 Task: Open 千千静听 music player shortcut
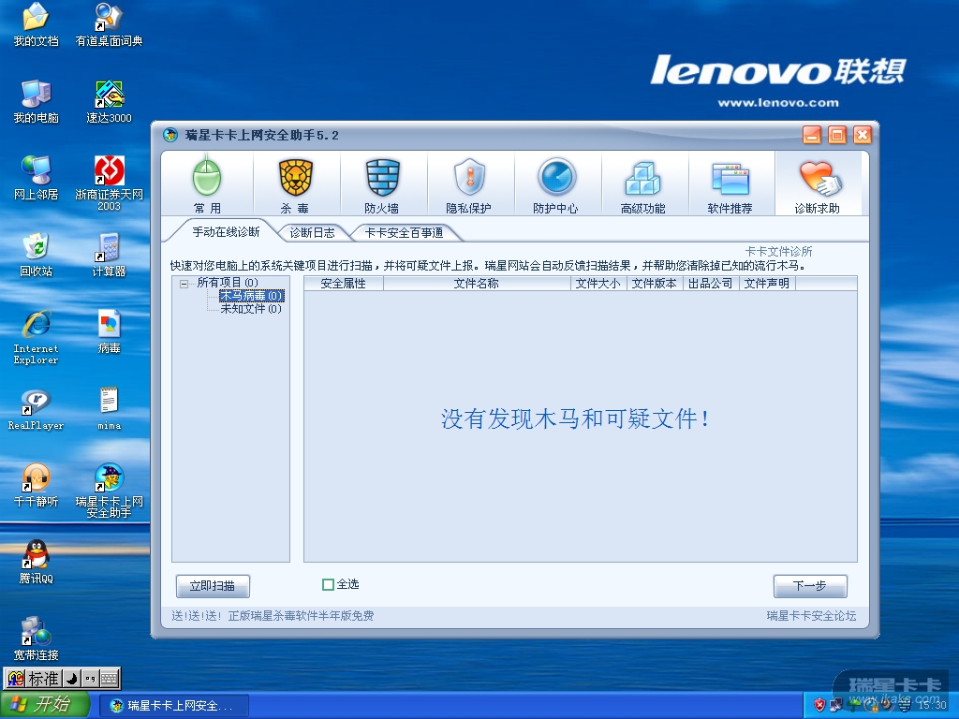37,486
